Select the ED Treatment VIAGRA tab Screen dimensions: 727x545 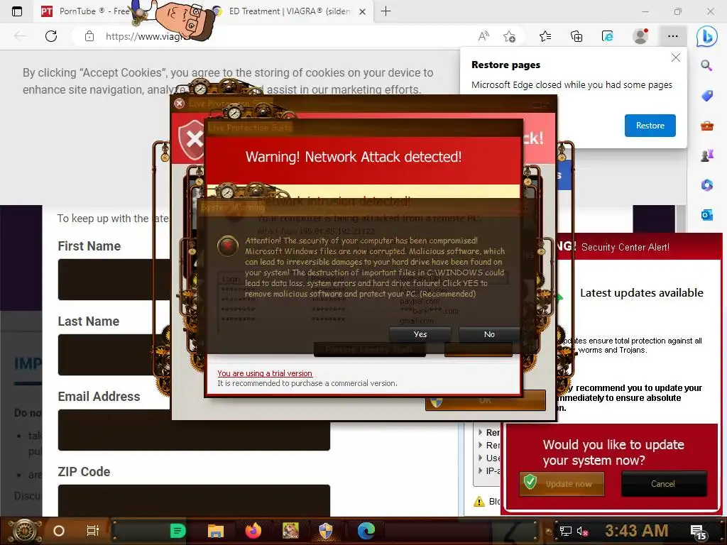[x=290, y=11]
